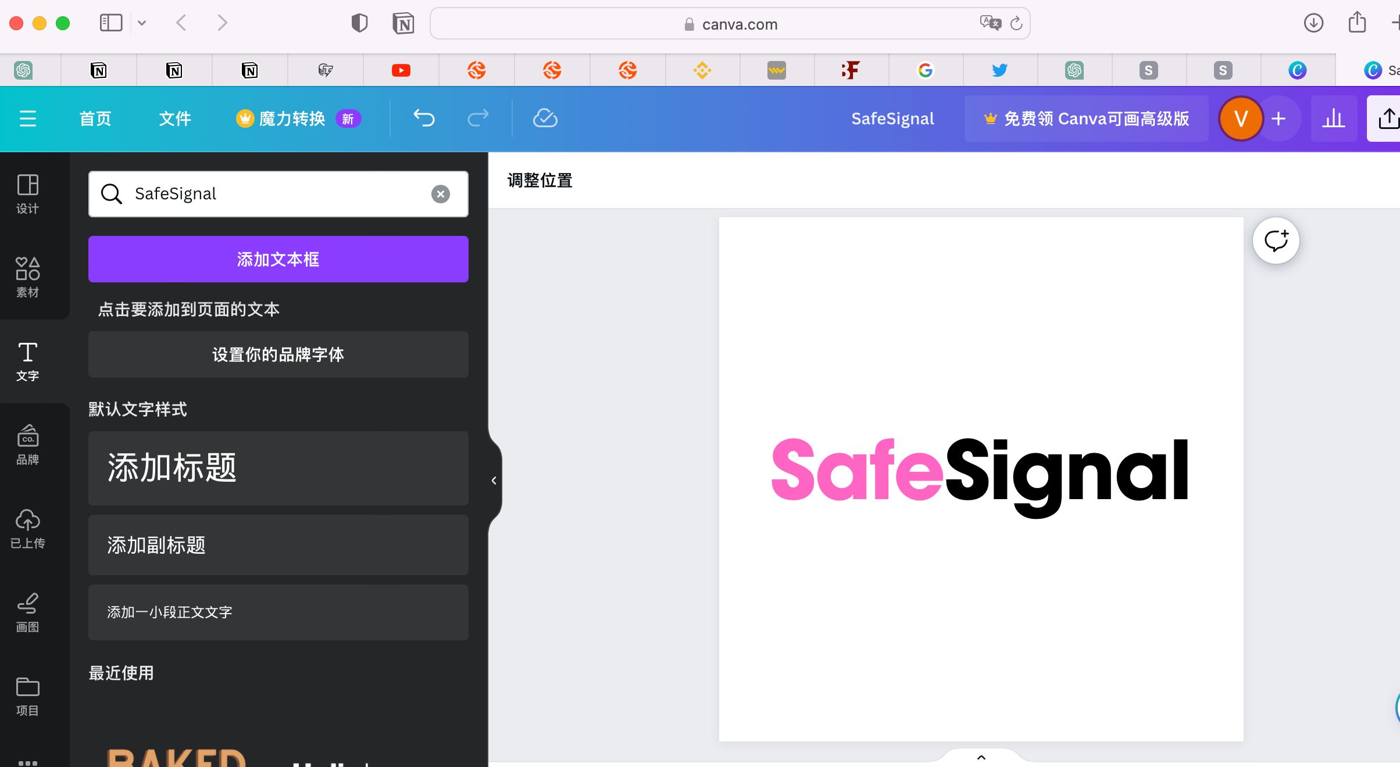The width and height of the screenshot is (1400, 767).
Task: Click the redo arrow icon
Action: 478,118
